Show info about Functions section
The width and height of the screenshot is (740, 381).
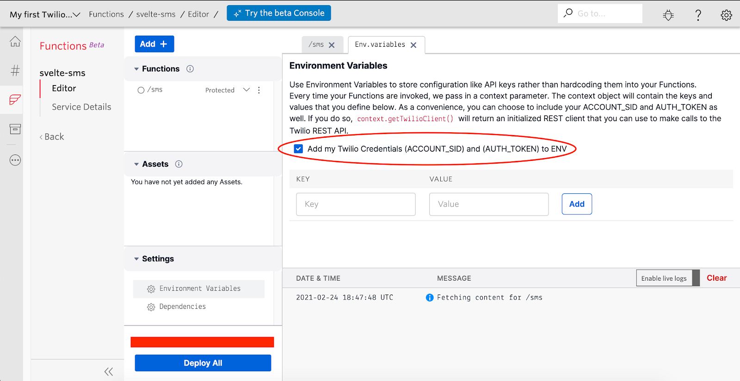pos(190,69)
